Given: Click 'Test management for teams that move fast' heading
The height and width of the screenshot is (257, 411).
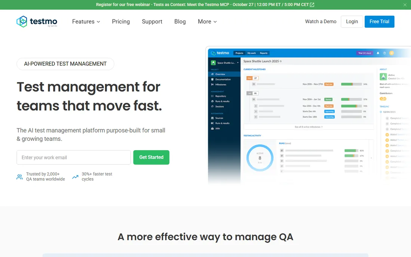Looking at the screenshot, I should pos(89,96).
